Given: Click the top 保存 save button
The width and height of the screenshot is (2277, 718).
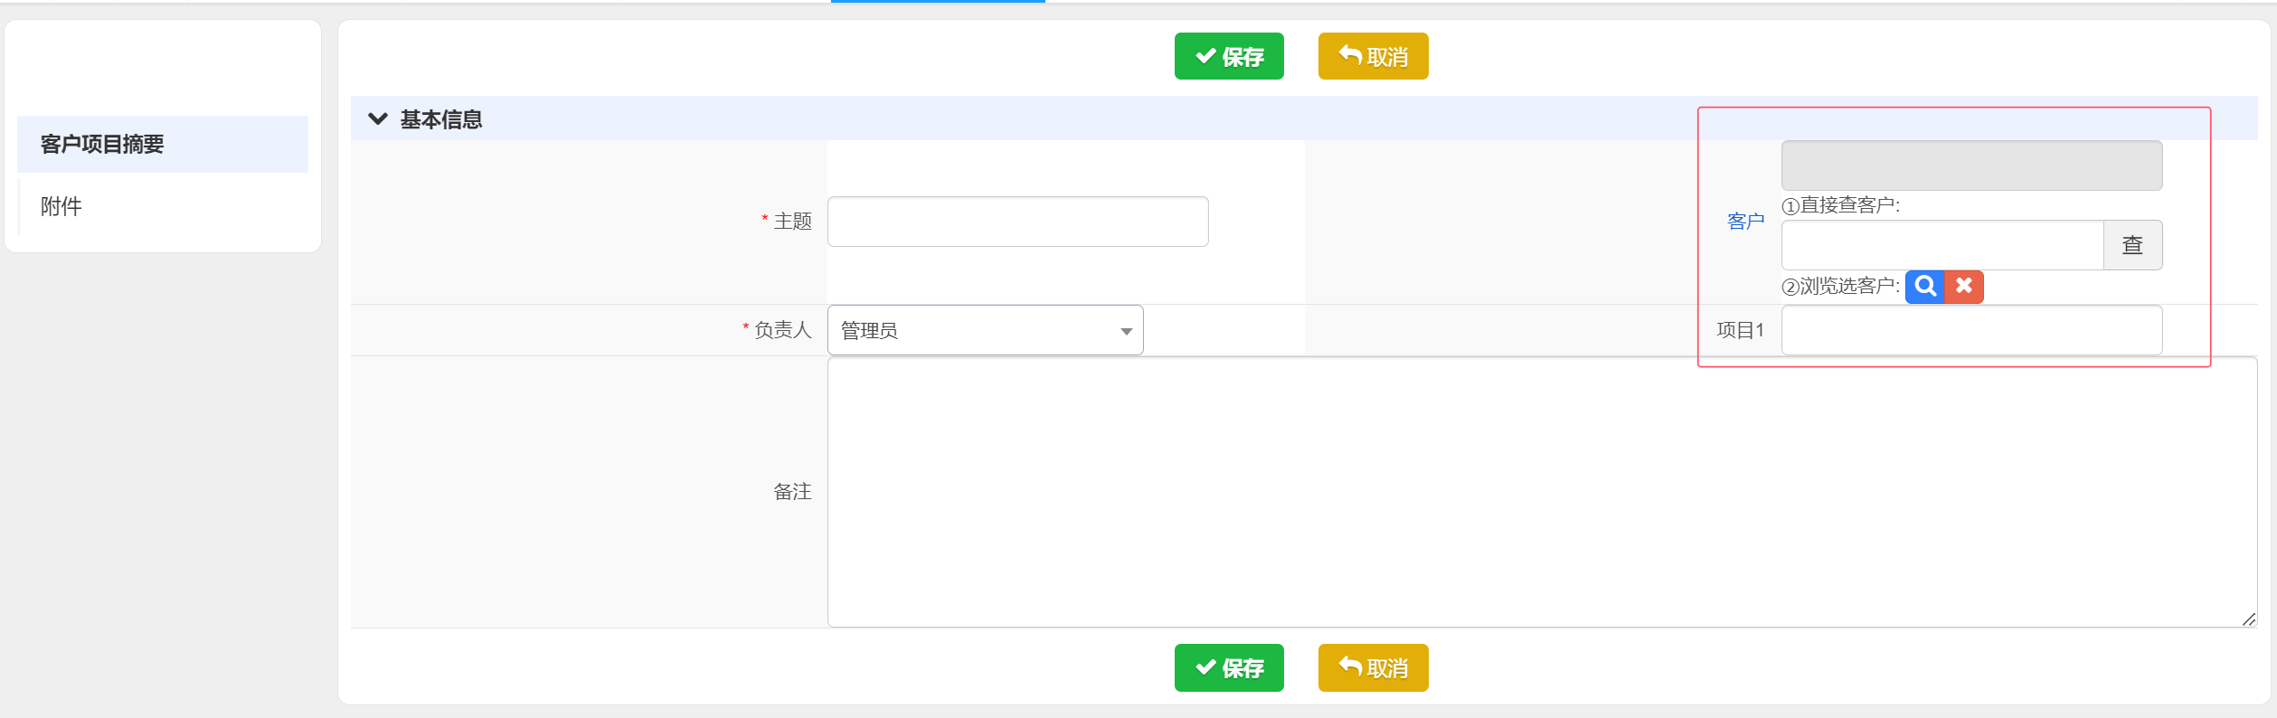Looking at the screenshot, I should point(1229,56).
